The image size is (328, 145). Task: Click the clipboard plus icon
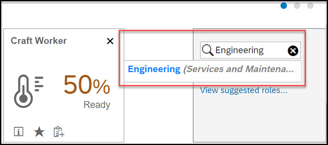tap(59, 132)
